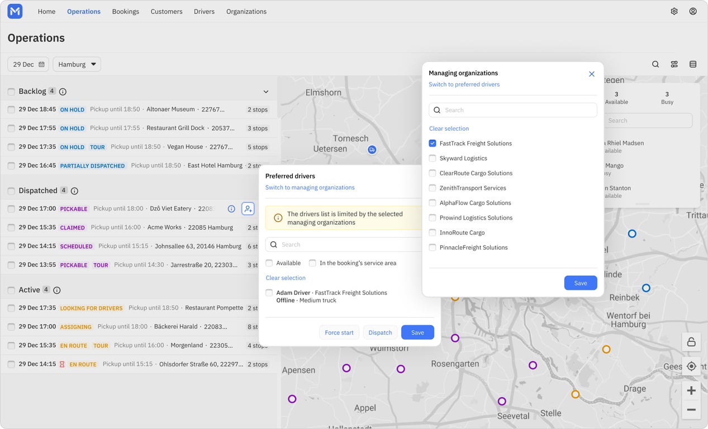Open the Operations tab
708x429 pixels.
(84, 11)
